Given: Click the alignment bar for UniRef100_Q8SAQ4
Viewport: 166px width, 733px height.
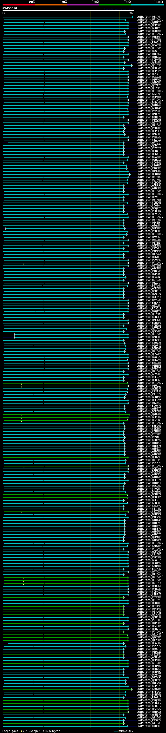Looking at the screenshot, I should (x=68, y=17).
